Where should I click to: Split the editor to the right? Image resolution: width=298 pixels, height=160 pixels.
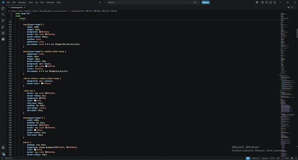coord(292,7)
